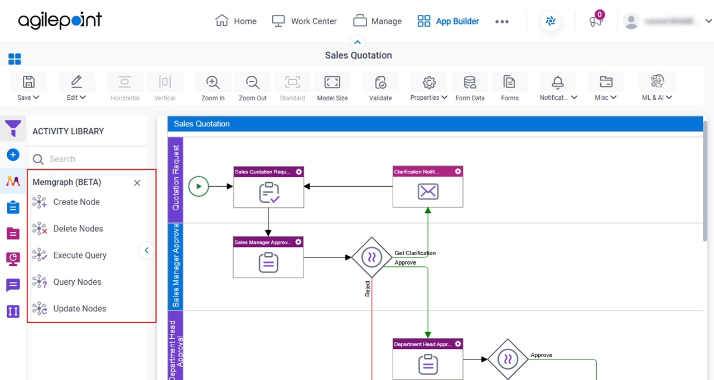Open the more options ellipsis menu

pyautogui.click(x=502, y=22)
